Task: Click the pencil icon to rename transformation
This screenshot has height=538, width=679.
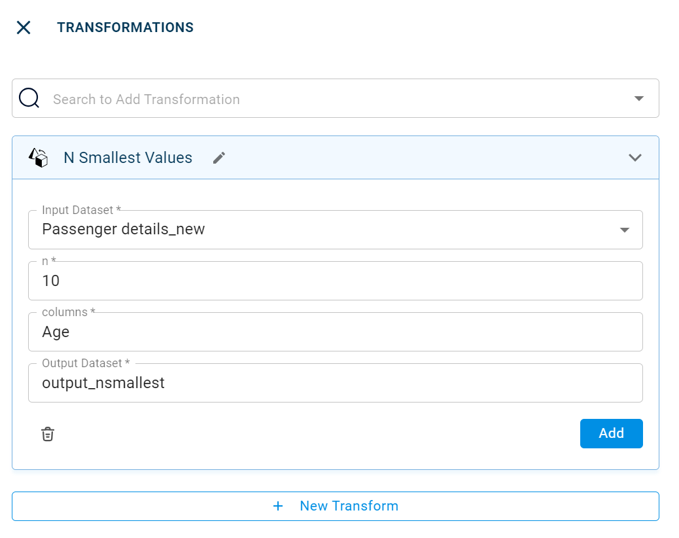Action: click(219, 158)
